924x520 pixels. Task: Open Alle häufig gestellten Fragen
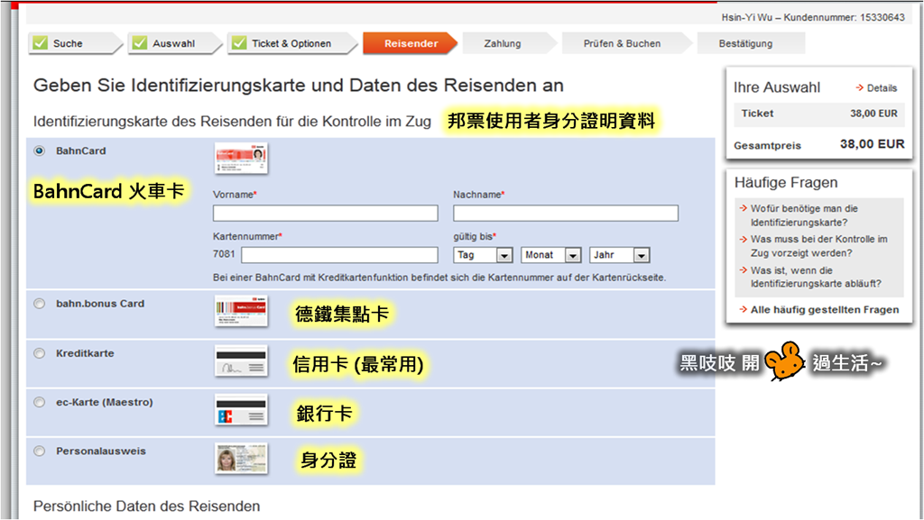(x=821, y=309)
